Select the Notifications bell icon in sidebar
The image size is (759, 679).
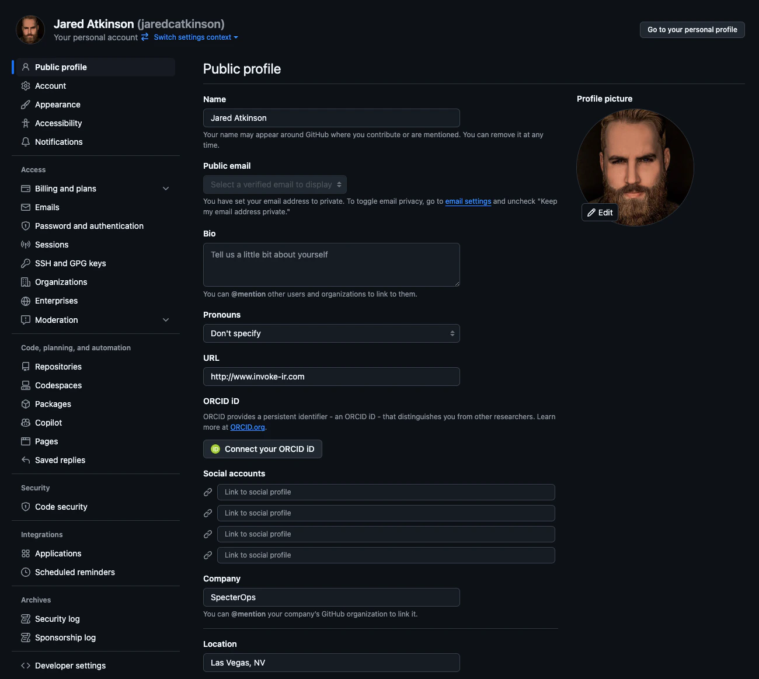click(26, 142)
